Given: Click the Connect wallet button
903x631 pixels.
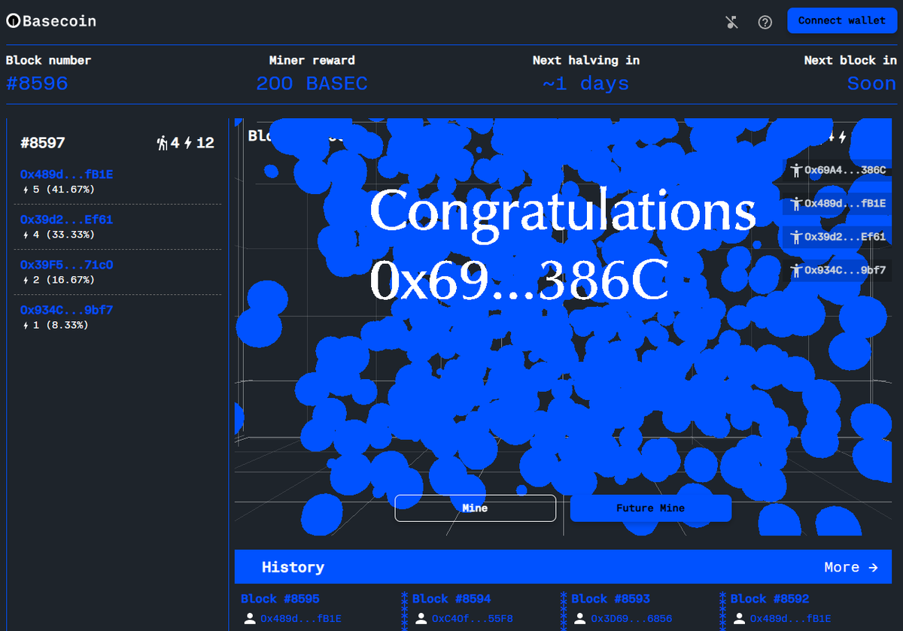Looking at the screenshot, I should (841, 20).
